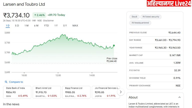The height and width of the screenshot is (108, 192).
Task: Click the Compare to search icon
Action: 6,82
